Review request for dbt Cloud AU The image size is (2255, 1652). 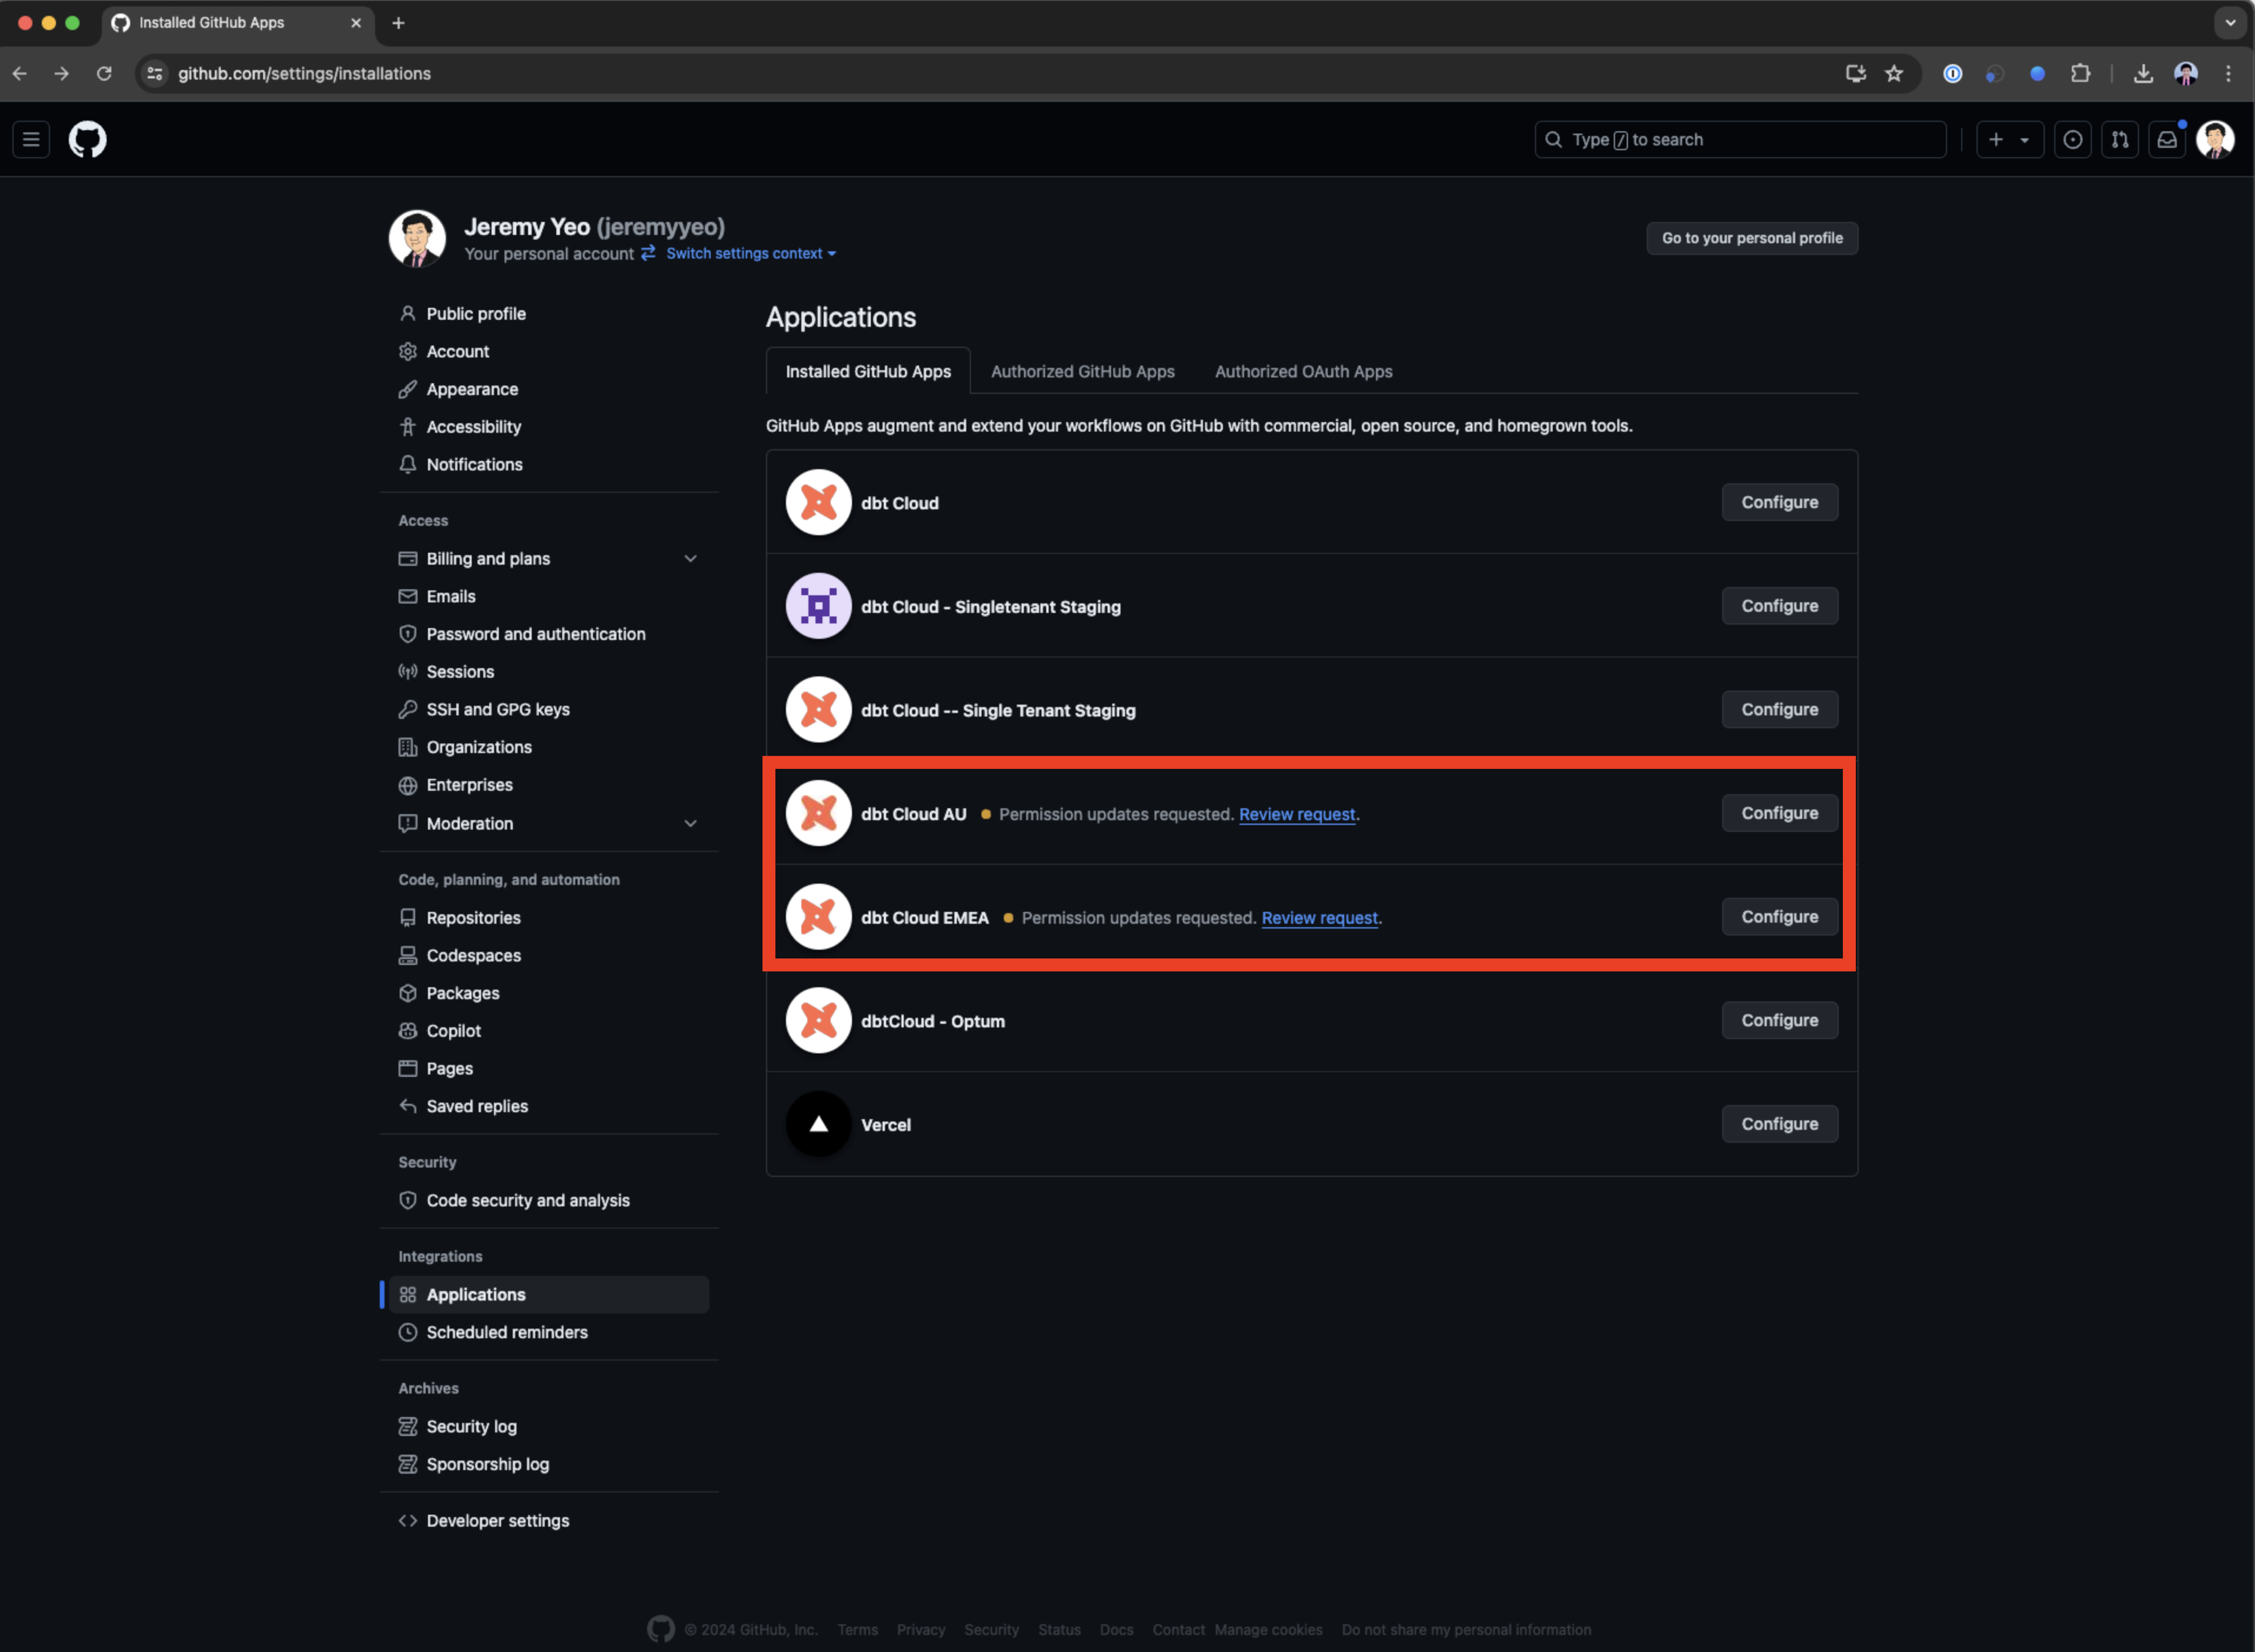click(x=1295, y=812)
